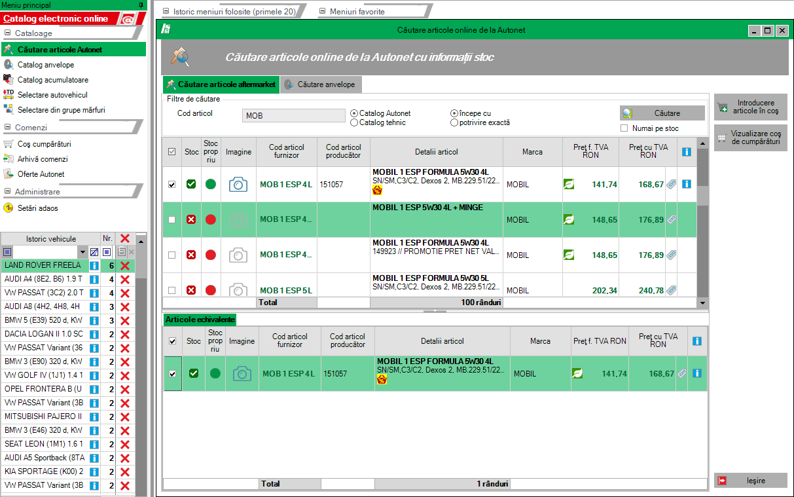Show info for VW PASSAT (3C2) vehicle
The image size is (794, 497).
[x=94, y=293]
